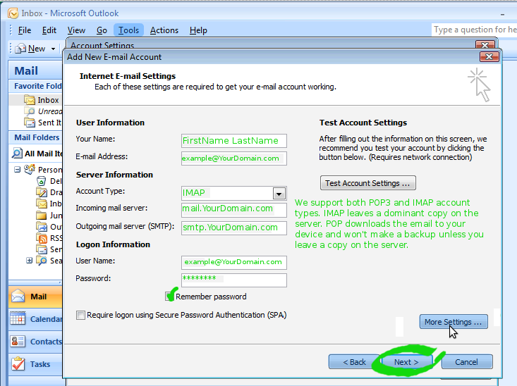Click the Favorite Folders header
Screen dimensions: 517x386
[37, 86]
